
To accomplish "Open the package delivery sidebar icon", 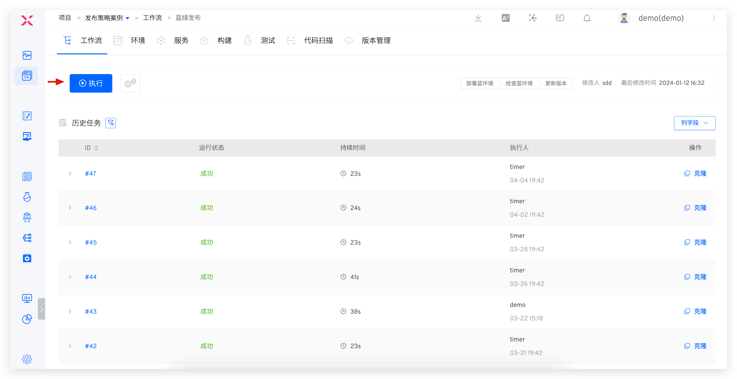I will coord(27,217).
